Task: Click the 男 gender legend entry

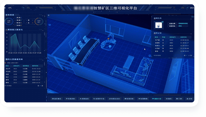Action: click(30, 20)
